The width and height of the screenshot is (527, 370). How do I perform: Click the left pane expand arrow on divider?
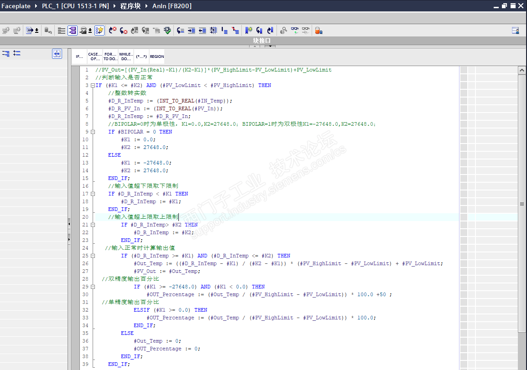69,239
